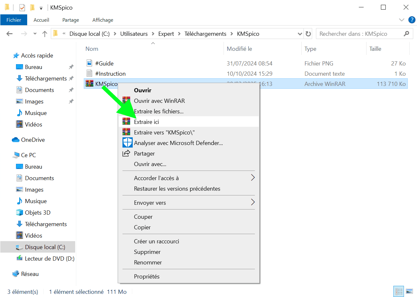Open the Fichier ribbon tab
Viewport: 417px width, 297px height.
point(14,20)
